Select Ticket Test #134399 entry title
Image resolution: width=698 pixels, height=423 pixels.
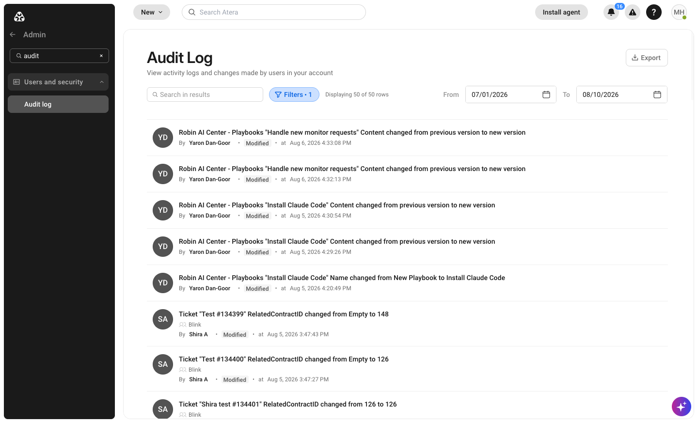pos(284,314)
